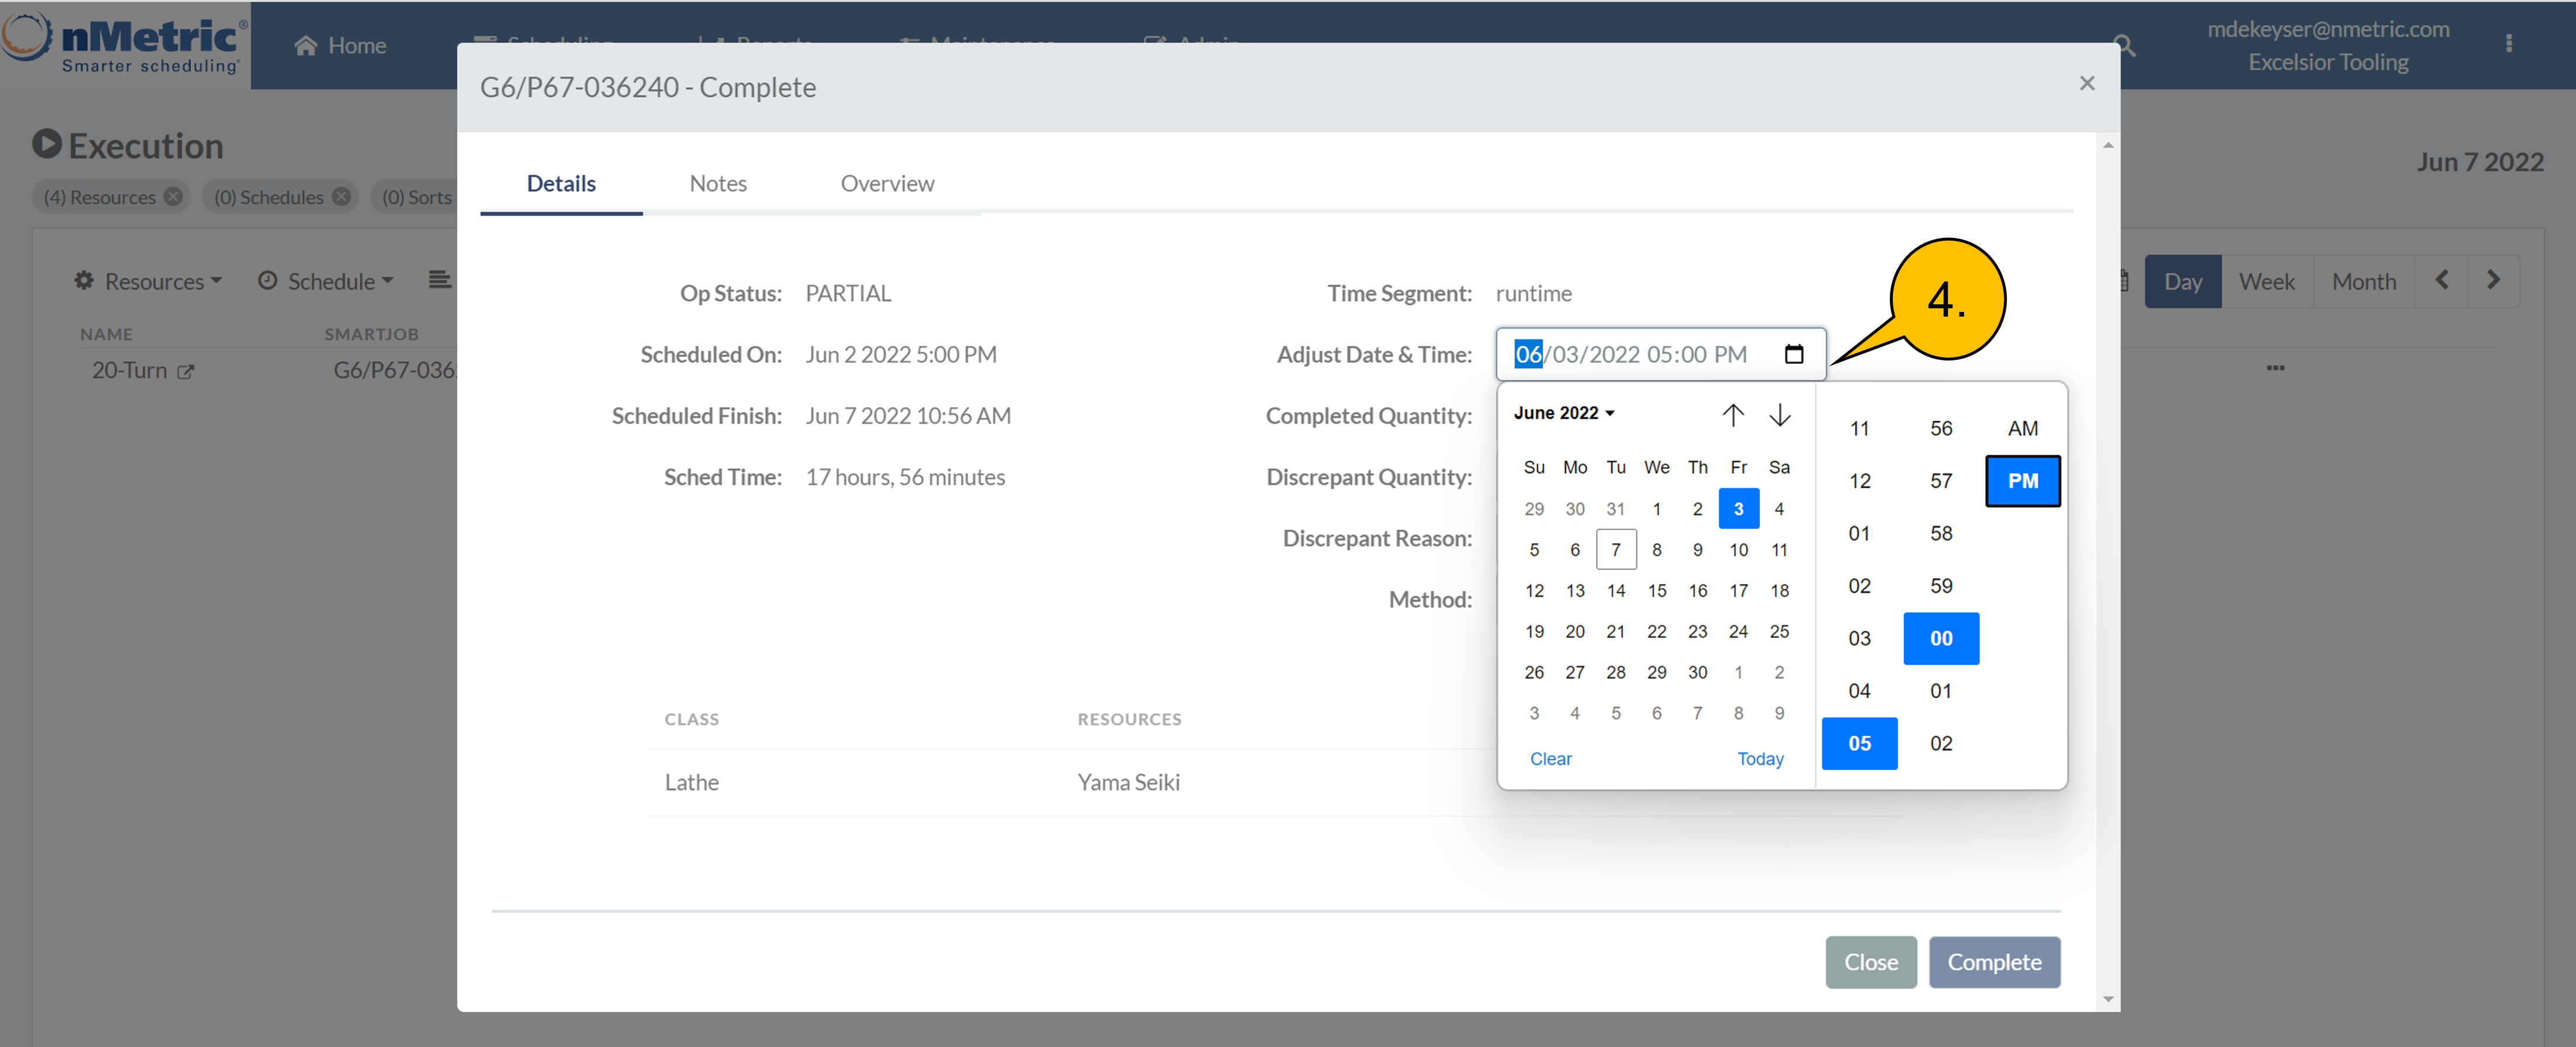Select June 15 in the calendar
2576x1047 pixels.
click(1656, 591)
